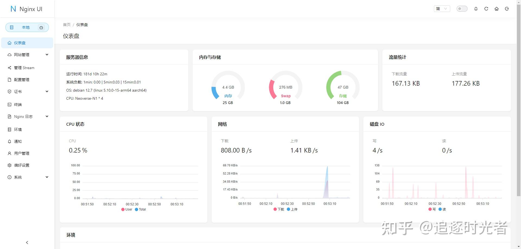Select 管理 Stream in the sidebar
This screenshot has width=521, height=249.
24,68
